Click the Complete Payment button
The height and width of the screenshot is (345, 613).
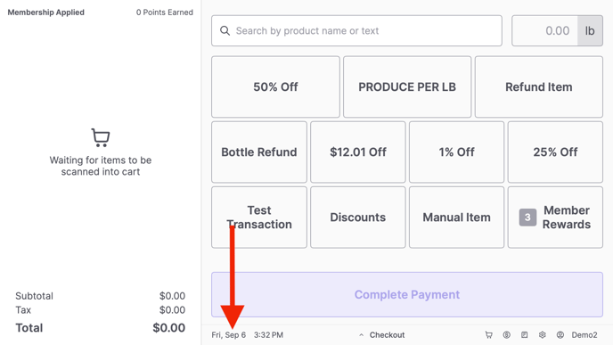pos(407,294)
